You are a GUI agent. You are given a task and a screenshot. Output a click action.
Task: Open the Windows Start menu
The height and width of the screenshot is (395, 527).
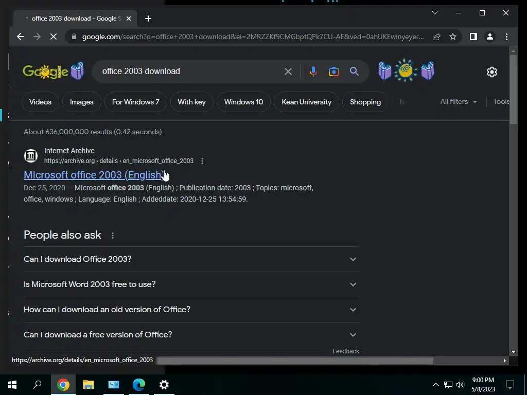click(12, 385)
